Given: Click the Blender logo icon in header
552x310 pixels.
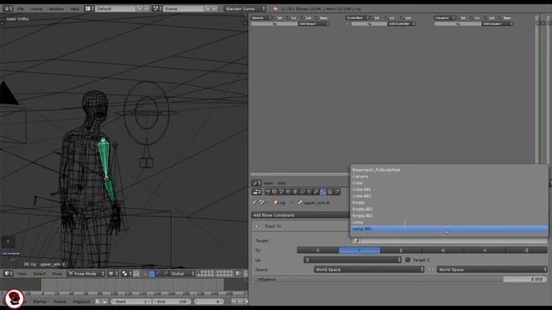Looking at the screenshot, I should tap(275, 9).
